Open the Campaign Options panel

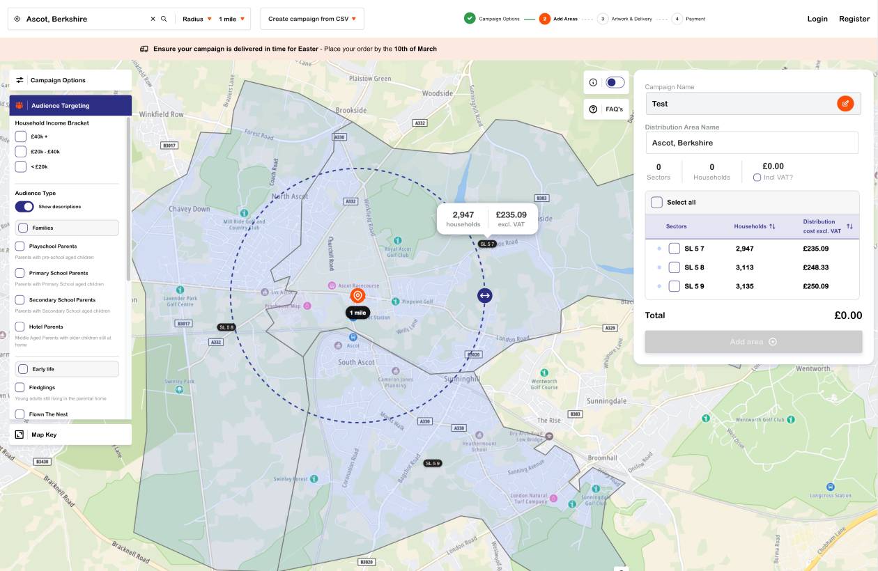point(70,80)
